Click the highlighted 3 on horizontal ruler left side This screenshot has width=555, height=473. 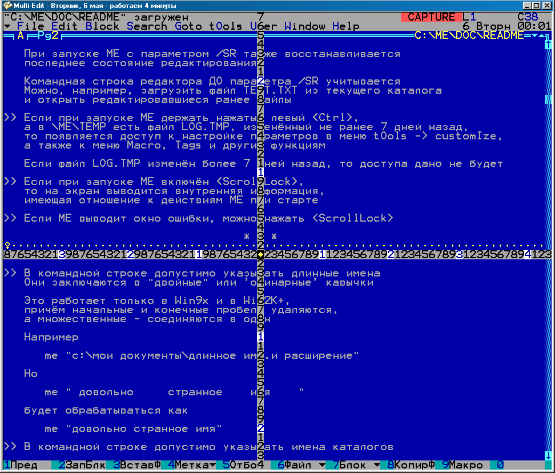(62, 255)
